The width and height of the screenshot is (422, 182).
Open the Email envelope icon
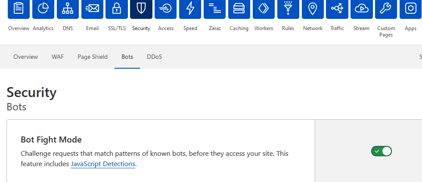coord(92,9)
